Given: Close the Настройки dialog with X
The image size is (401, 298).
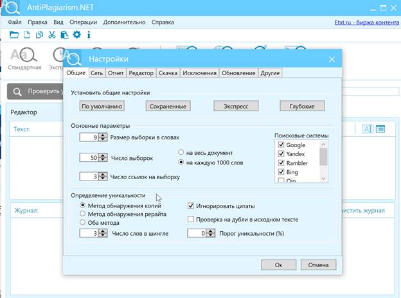Looking at the screenshot, I should click(x=332, y=60).
